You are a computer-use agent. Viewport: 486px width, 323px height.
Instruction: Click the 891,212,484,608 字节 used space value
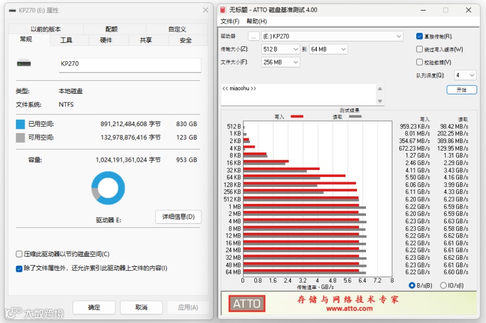point(131,124)
